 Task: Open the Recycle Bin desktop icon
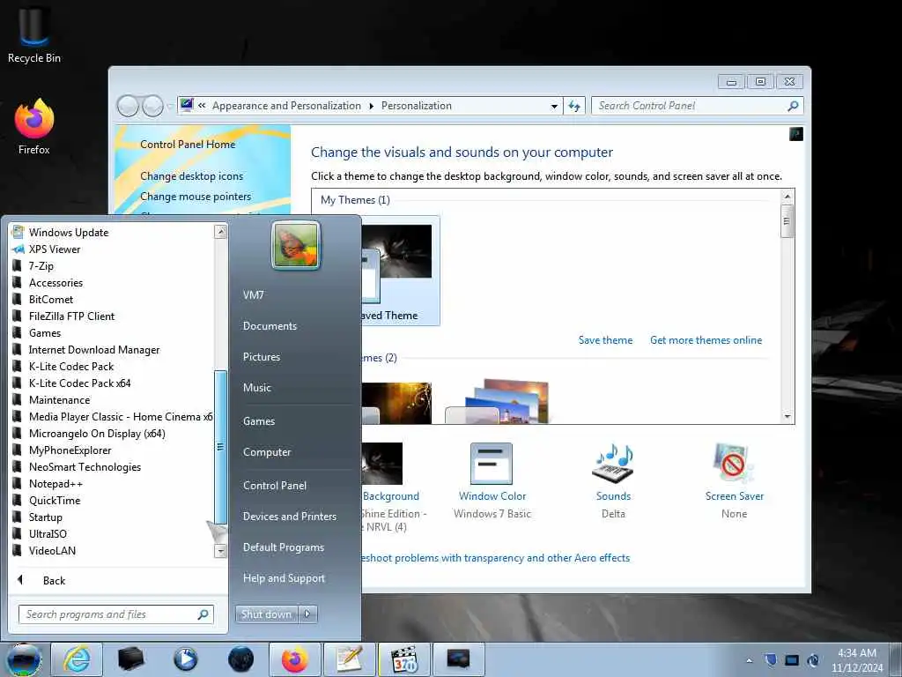pyautogui.click(x=34, y=33)
